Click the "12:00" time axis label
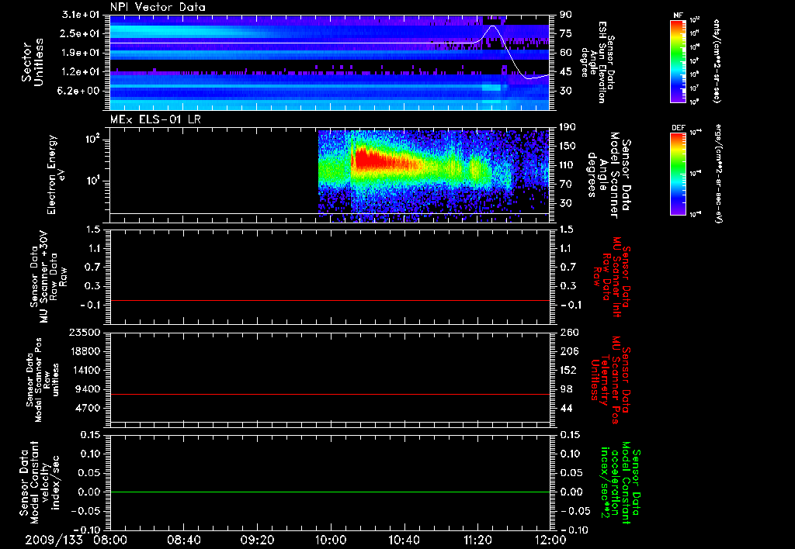 pyautogui.click(x=550, y=540)
